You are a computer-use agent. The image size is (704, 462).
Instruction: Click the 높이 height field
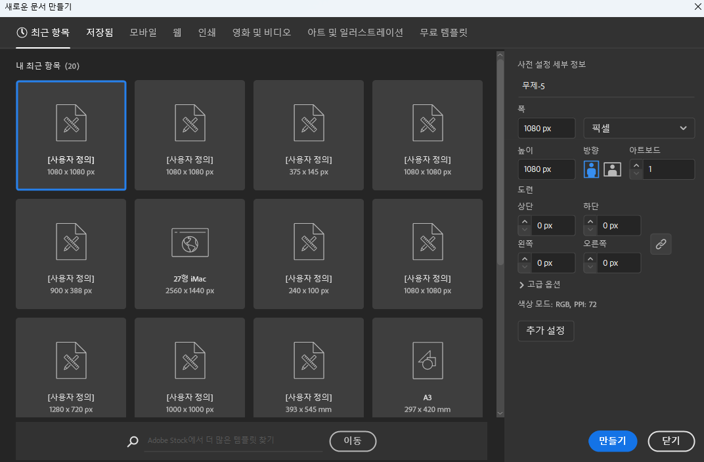(546, 169)
